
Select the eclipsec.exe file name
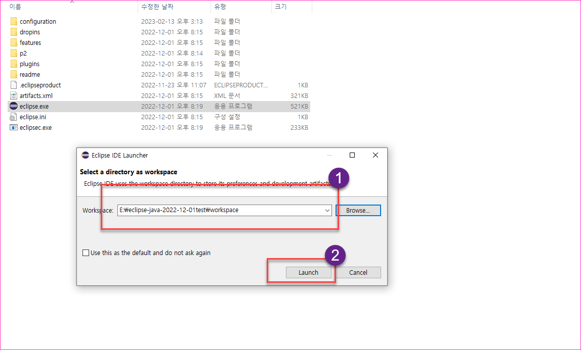(35, 127)
